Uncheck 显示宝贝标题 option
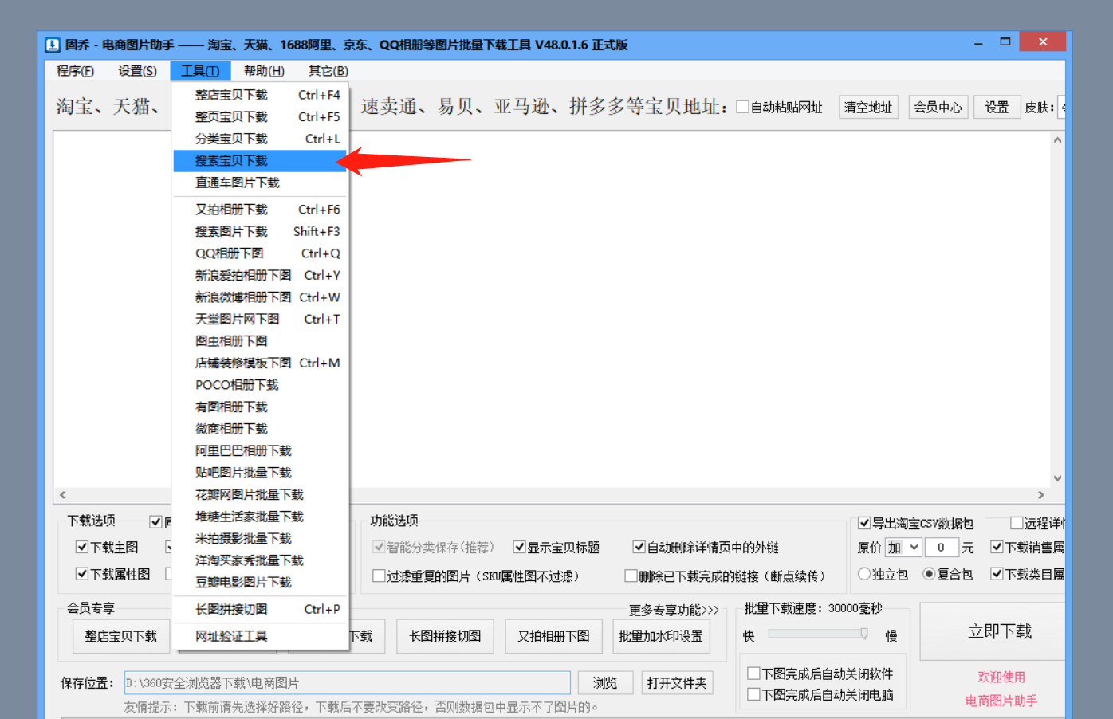The width and height of the screenshot is (1113, 719). [x=521, y=547]
